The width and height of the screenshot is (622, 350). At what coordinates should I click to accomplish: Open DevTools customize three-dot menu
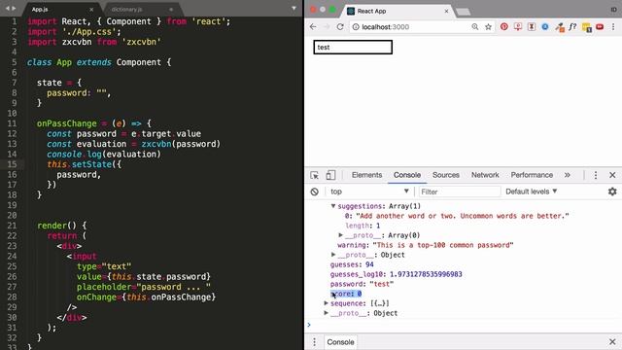coord(596,175)
